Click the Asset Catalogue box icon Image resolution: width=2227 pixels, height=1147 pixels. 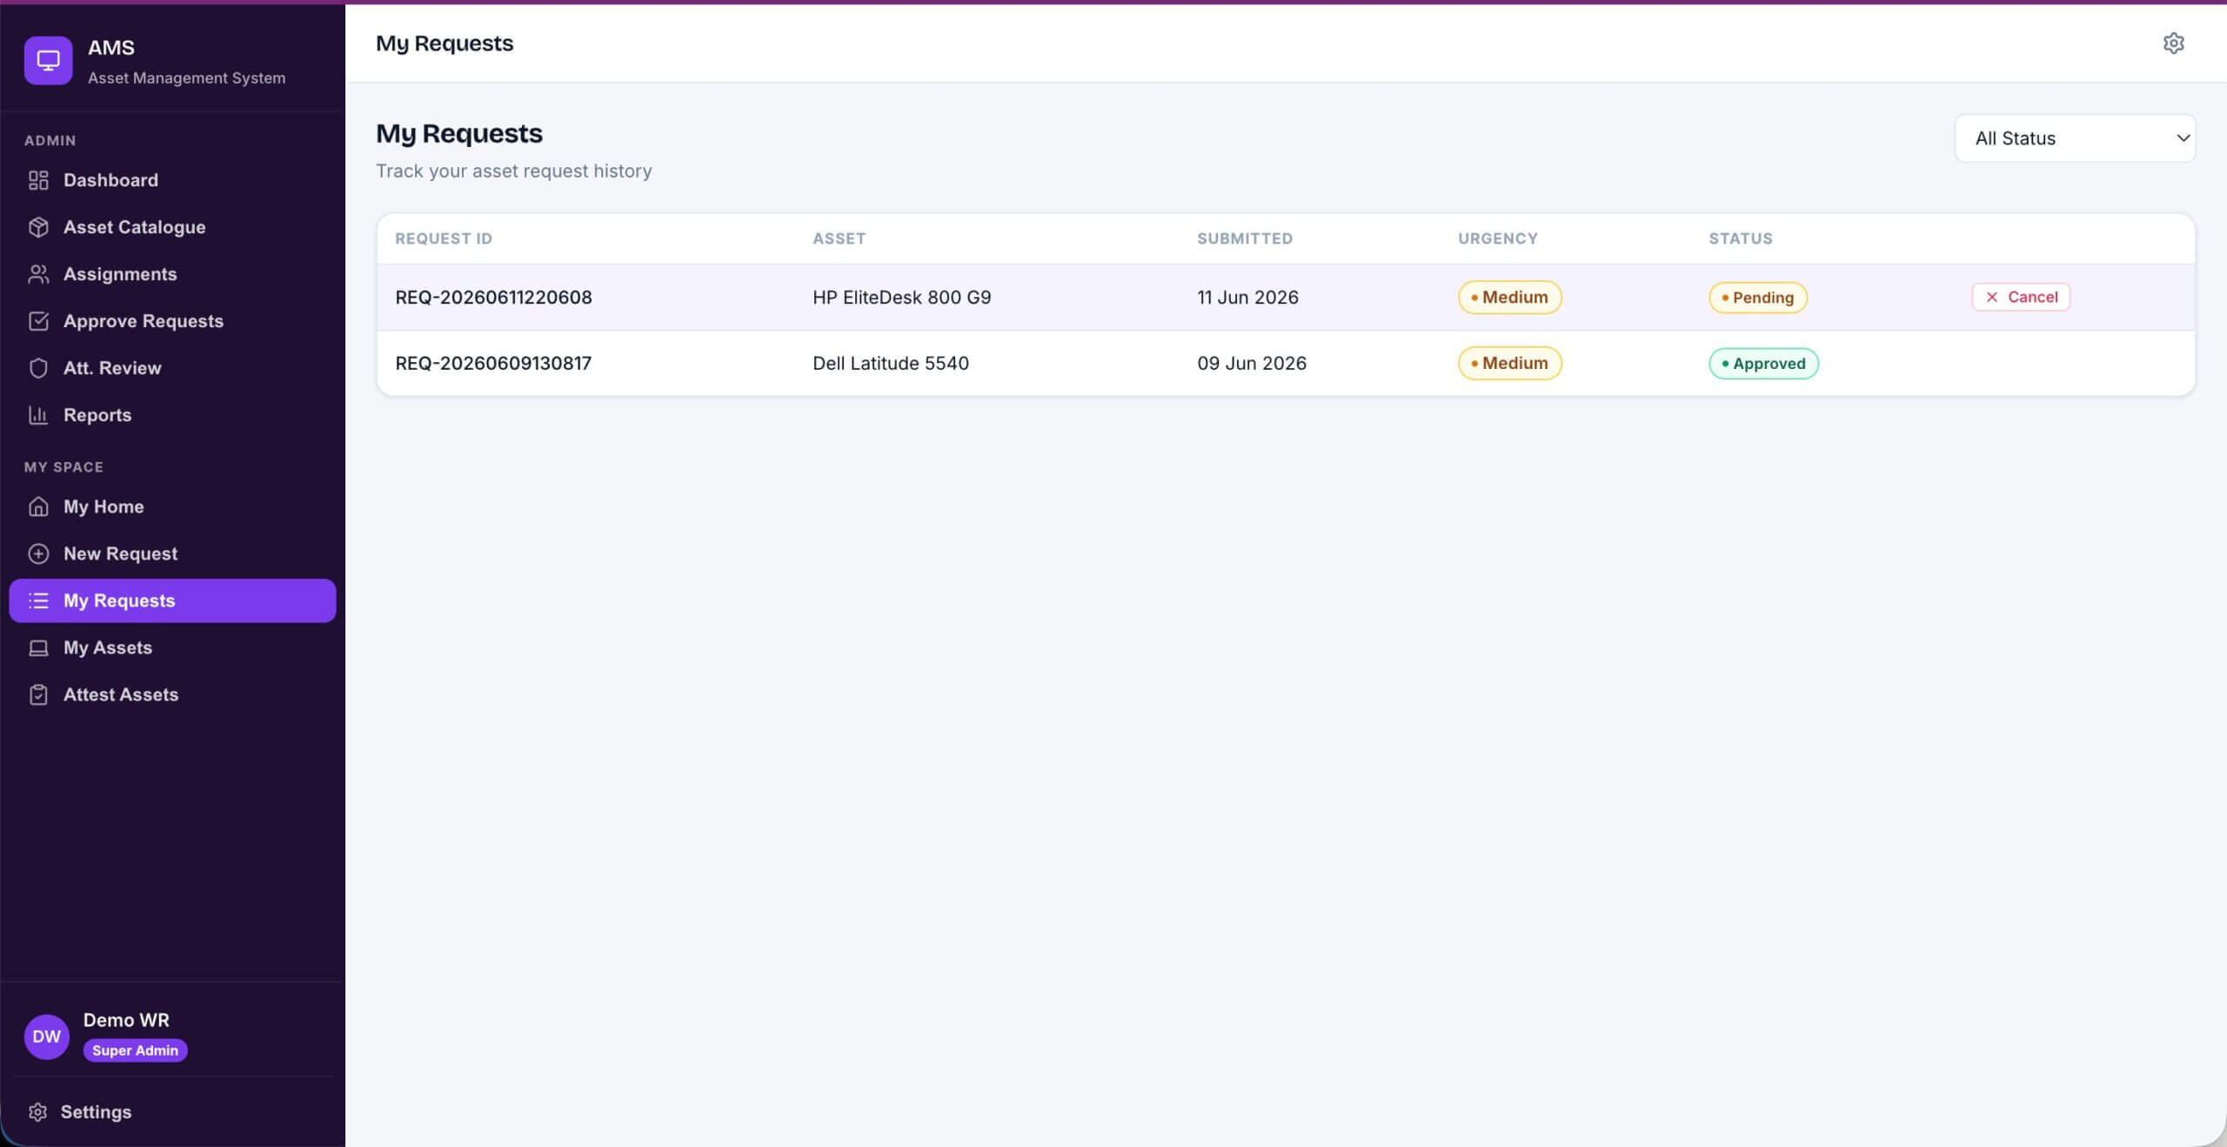click(38, 227)
